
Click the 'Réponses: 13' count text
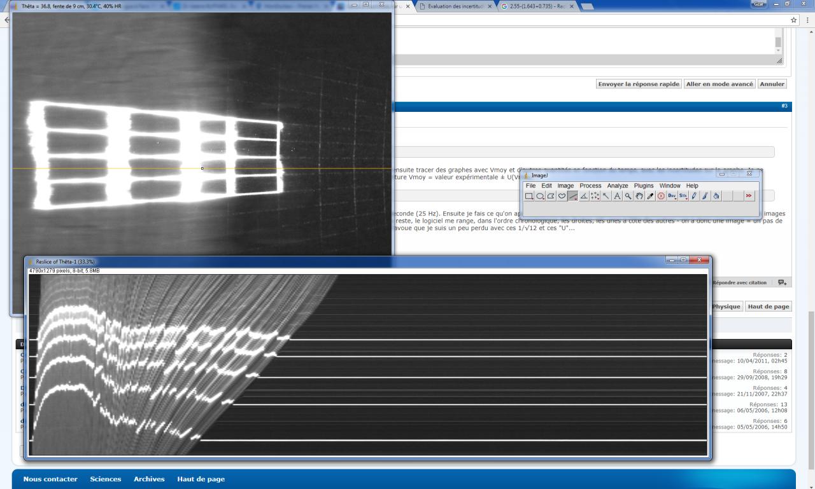[769, 404]
